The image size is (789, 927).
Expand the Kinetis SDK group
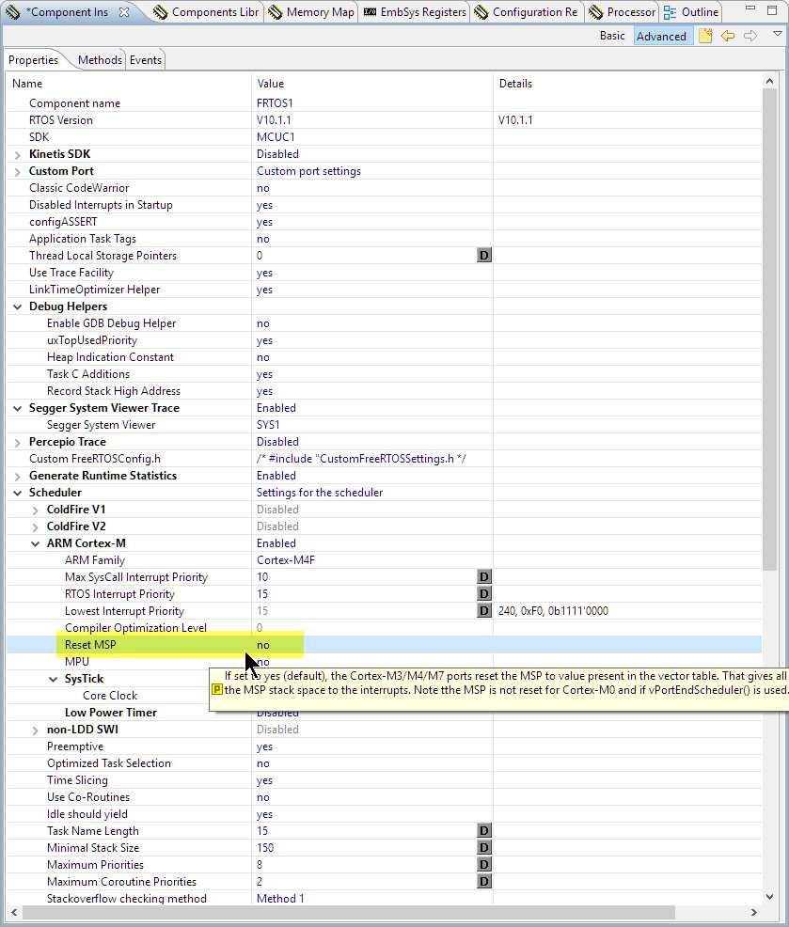point(18,155)
